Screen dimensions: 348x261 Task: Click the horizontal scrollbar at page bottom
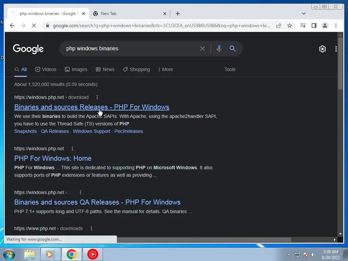(204, 240)
